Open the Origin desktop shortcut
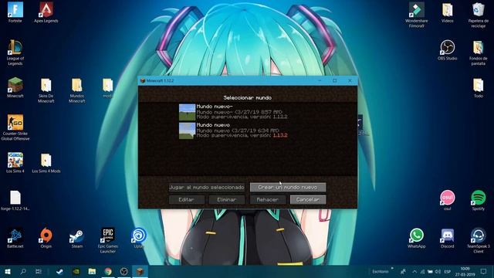The width and height of the screenshot is (494, 278). (x=46, y=238)
